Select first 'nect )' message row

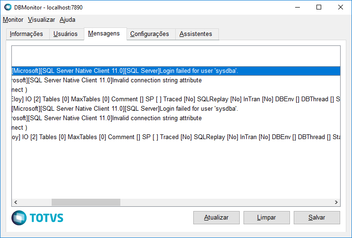(x=176, y=89)
